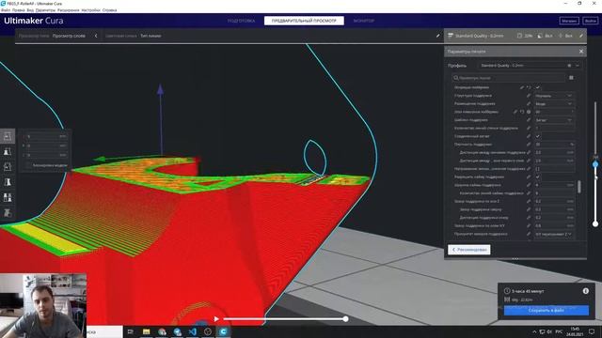Click link icon on Плотность поддержек row

(529, 145)
